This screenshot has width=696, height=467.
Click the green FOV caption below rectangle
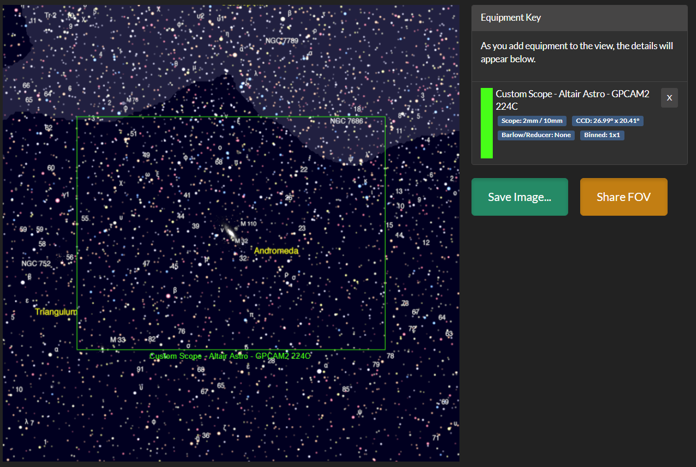click(x=230, y=356)
